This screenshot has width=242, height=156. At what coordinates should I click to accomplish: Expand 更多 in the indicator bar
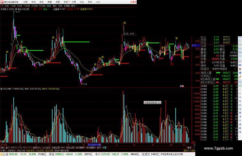pos(99,148)
